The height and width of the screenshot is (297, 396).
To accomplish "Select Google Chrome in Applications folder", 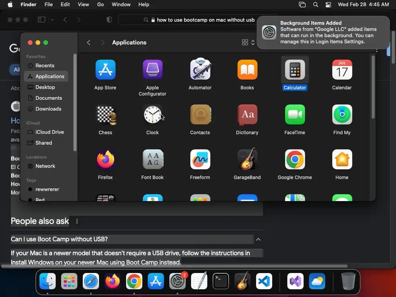I will click(x=295, y=159).
